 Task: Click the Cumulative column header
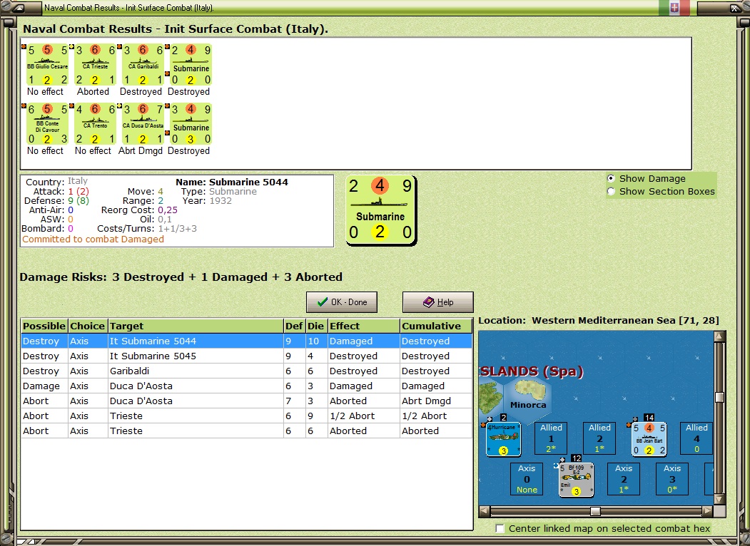coord(436,326)
